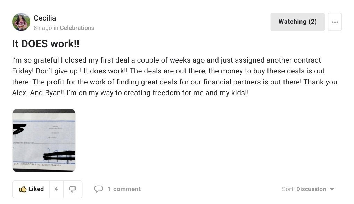Click the post body paragraph text
This screenshot has height=204, width=354.
click(x=174, y=76)
